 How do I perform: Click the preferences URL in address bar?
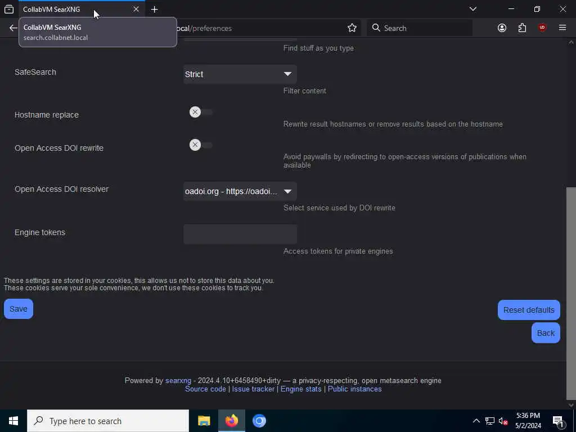click(x=204, y=28)
